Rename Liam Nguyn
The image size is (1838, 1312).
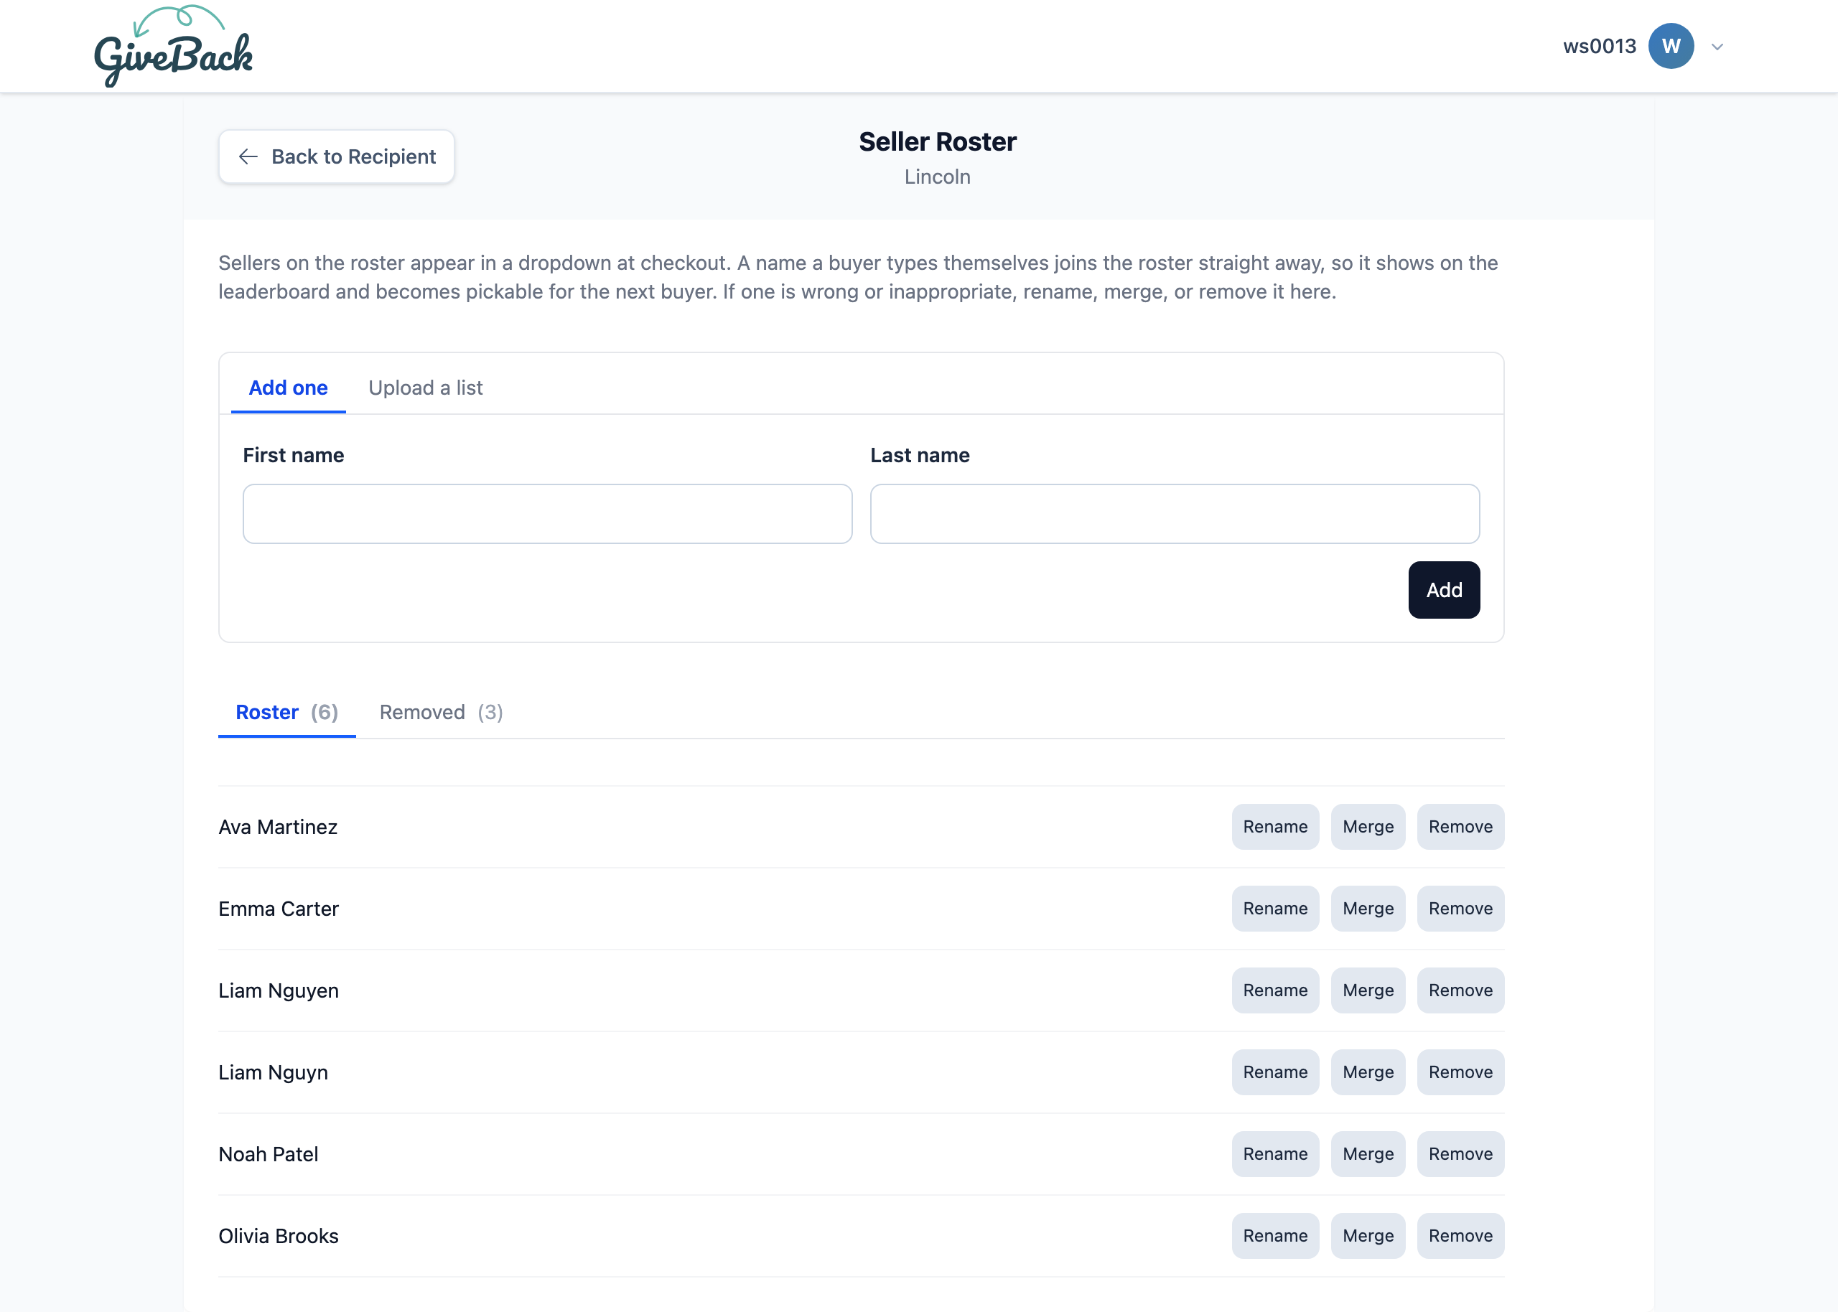[1275, 1072]
